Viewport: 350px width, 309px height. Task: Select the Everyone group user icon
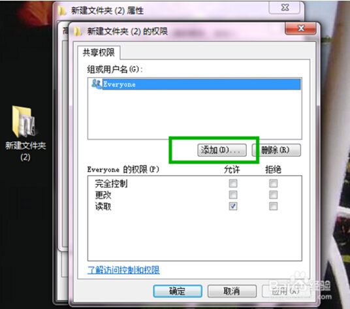97,84
